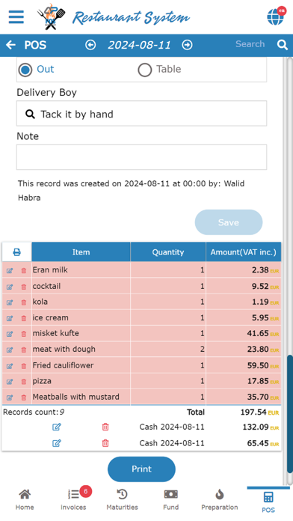Delete the 132.09 cash payment
Screen dimensions: 293x521
(105, 427)
